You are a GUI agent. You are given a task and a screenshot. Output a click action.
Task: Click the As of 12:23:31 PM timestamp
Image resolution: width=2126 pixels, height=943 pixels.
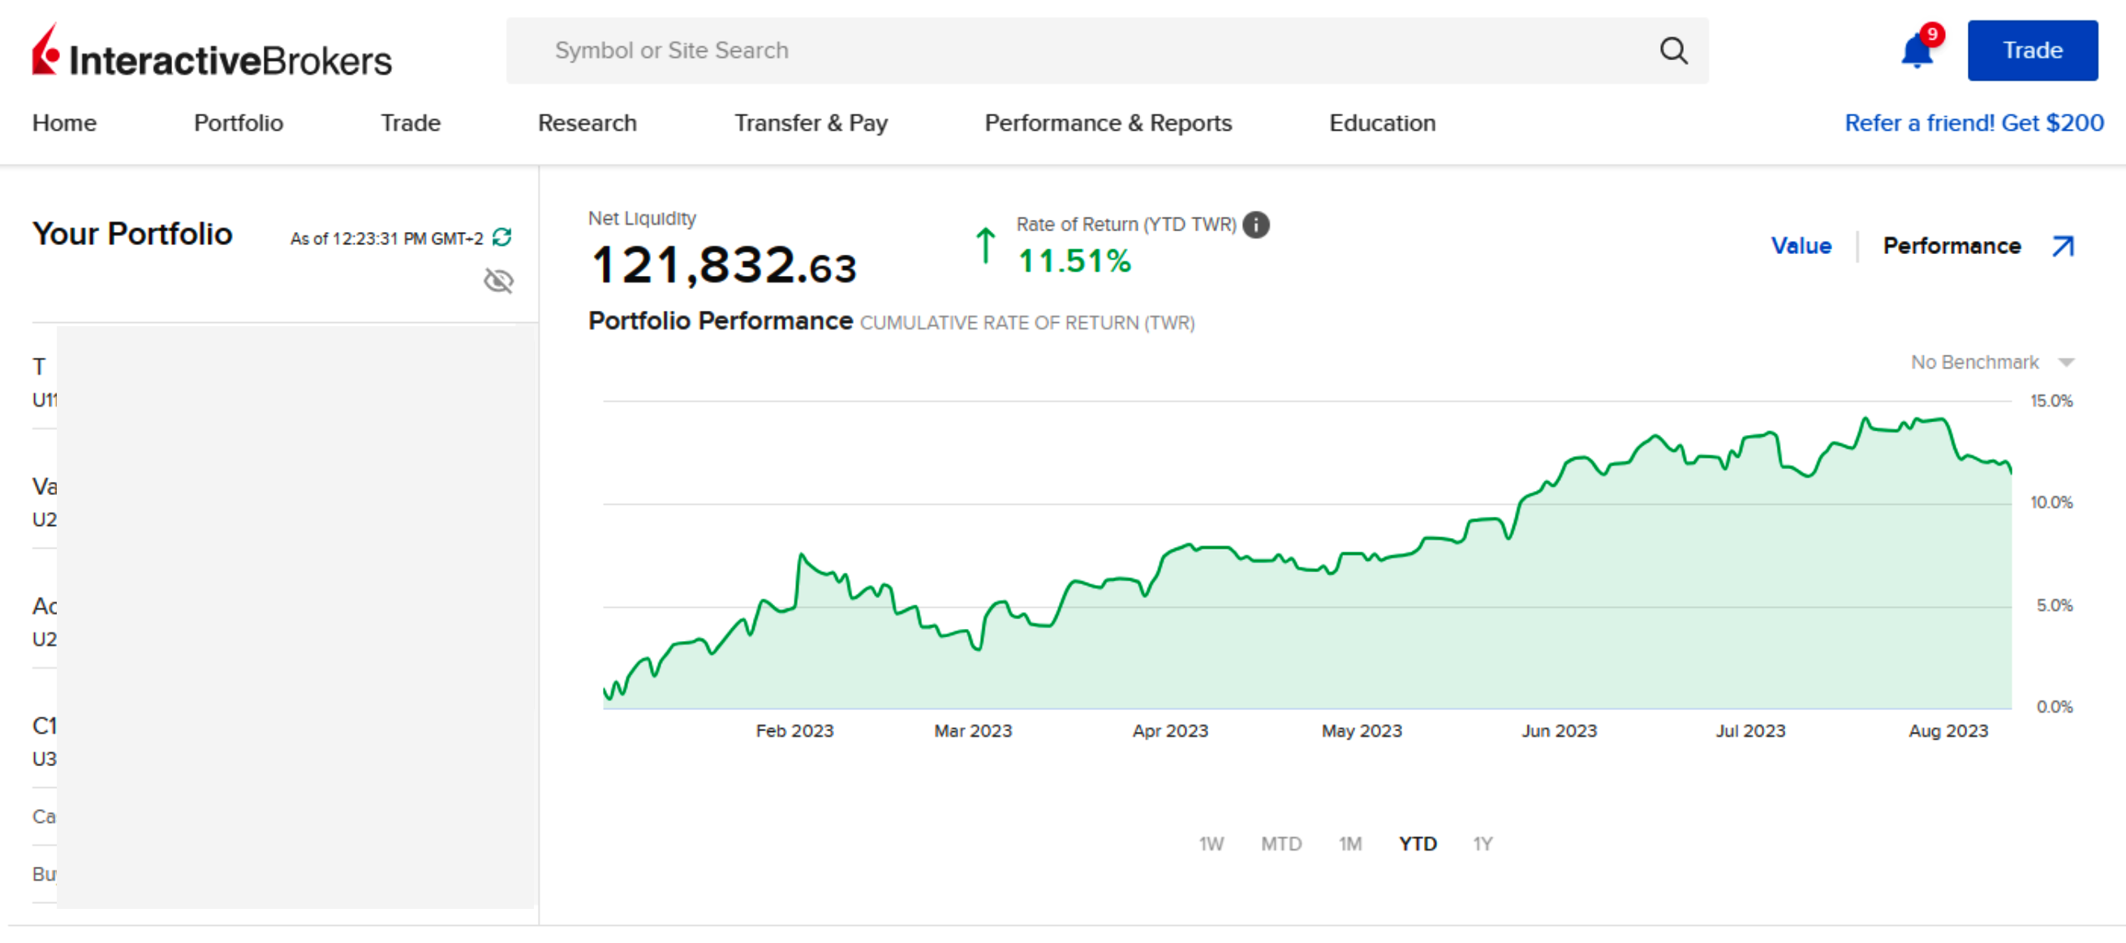coord(386,239)
